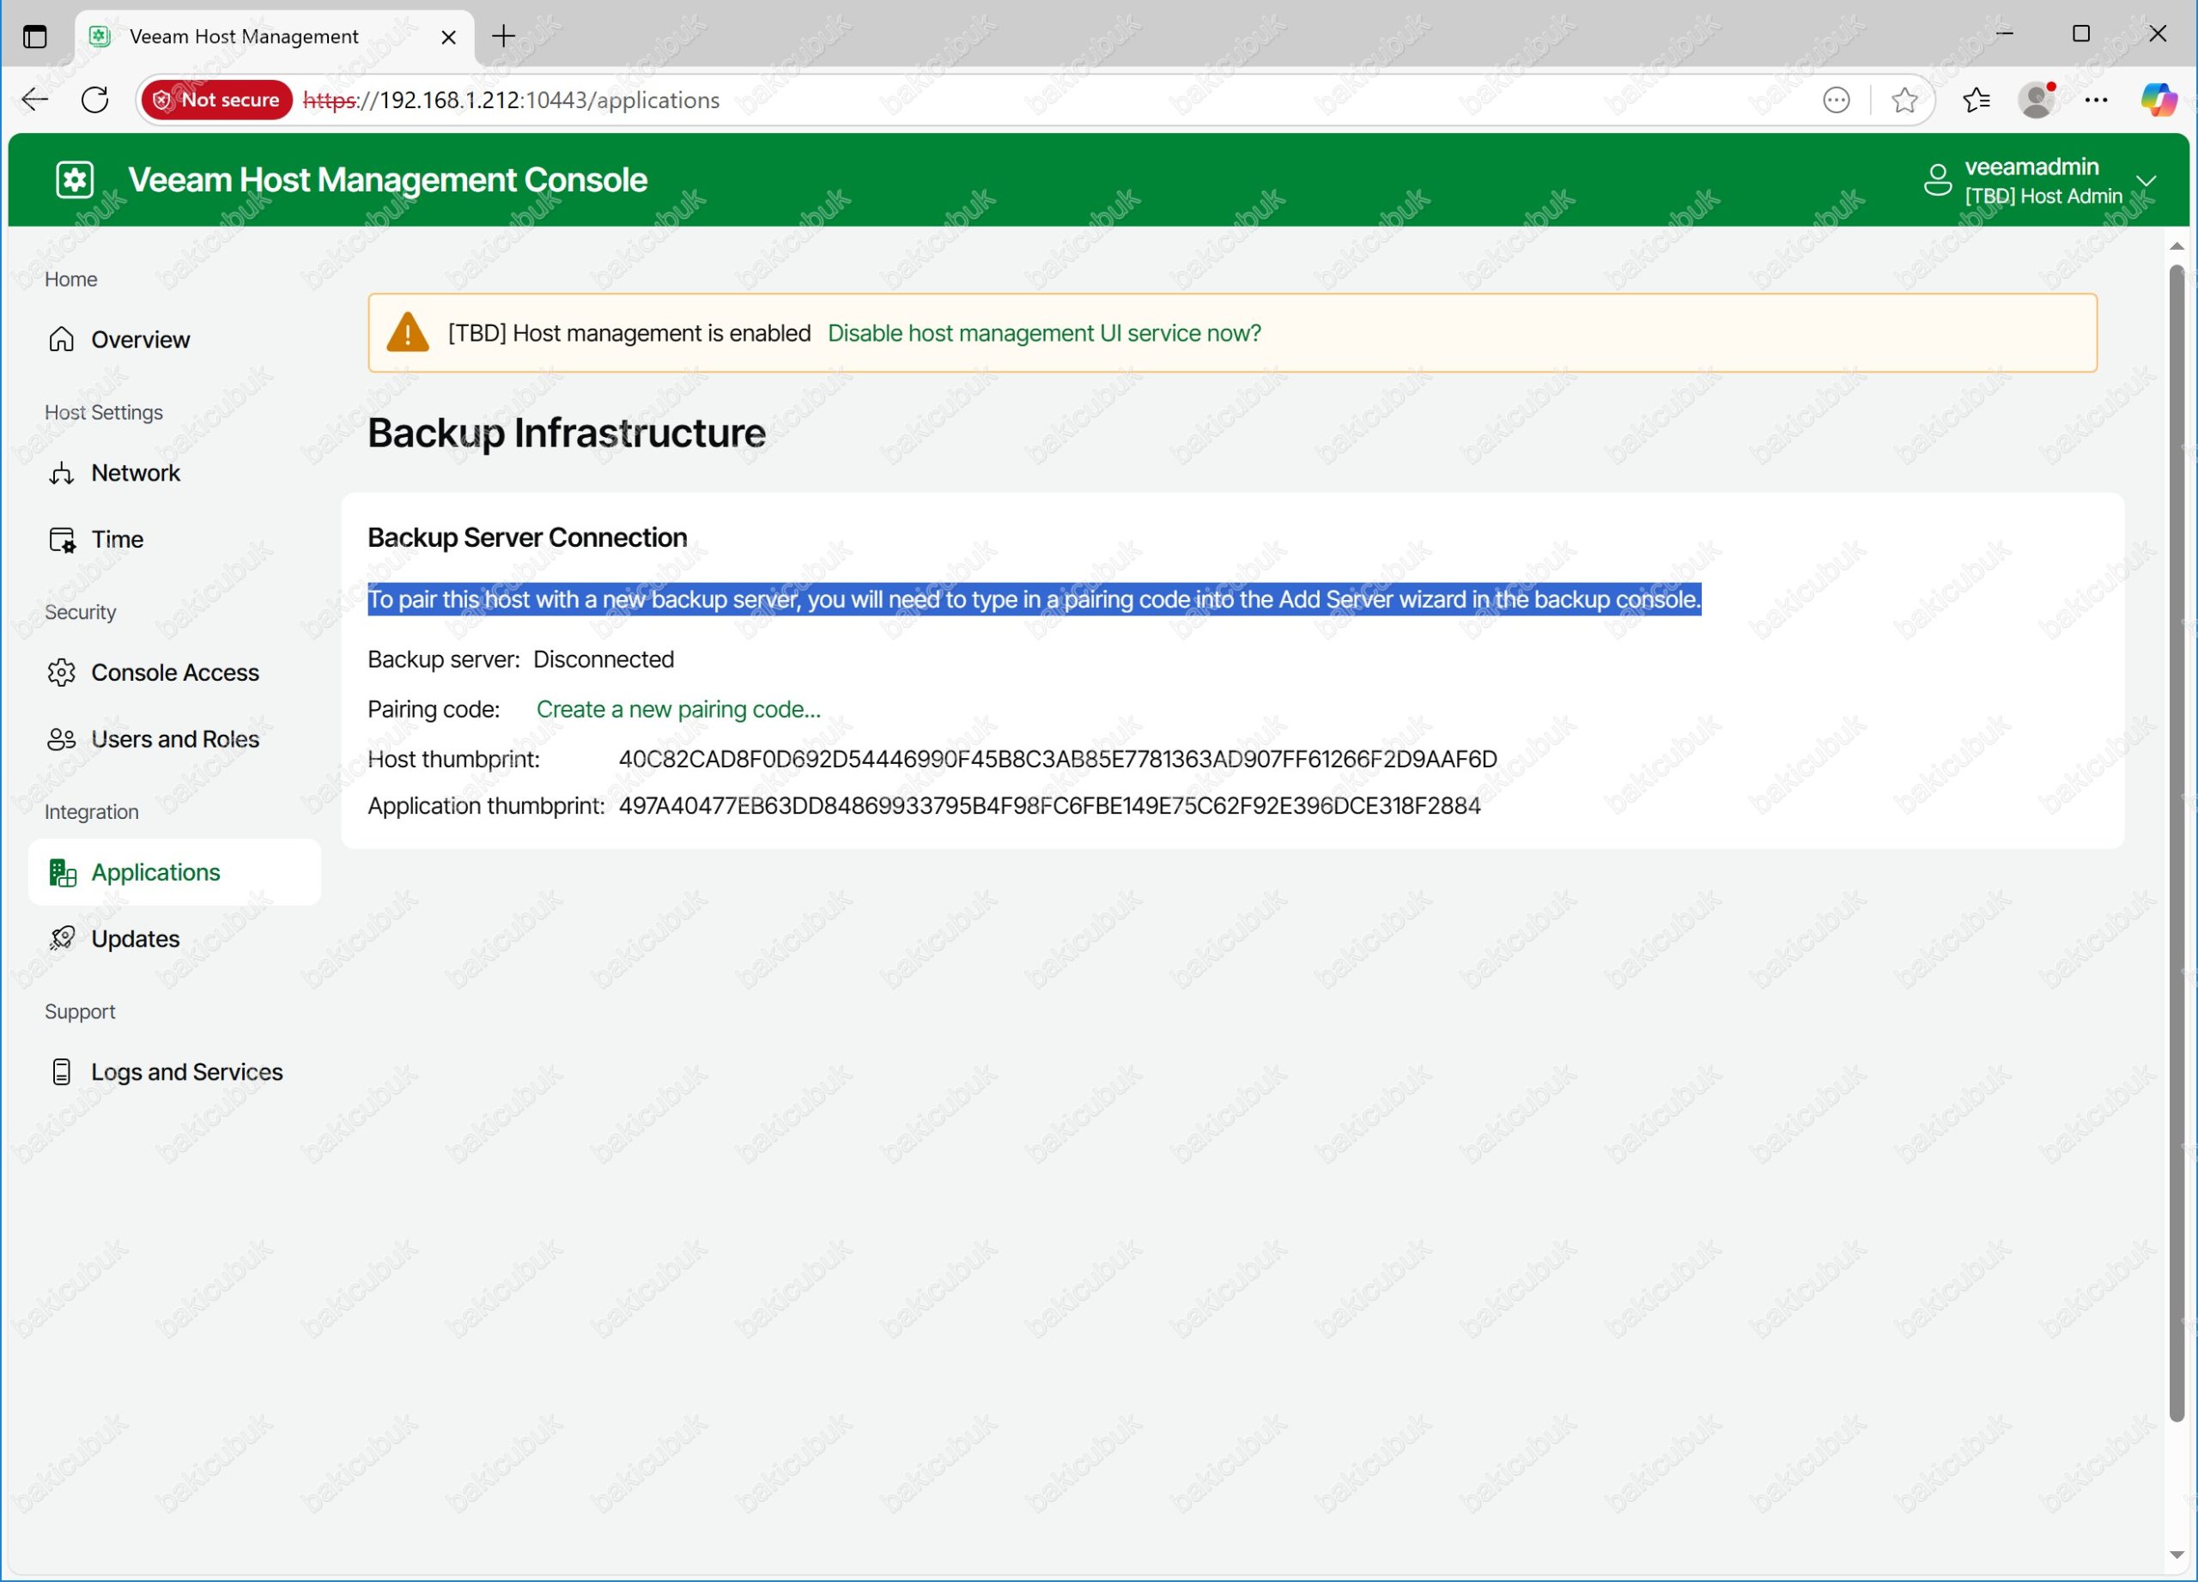Click the Application thumbprint value
This screenshot has width=2198, height=1582.
coord(1049,806)
